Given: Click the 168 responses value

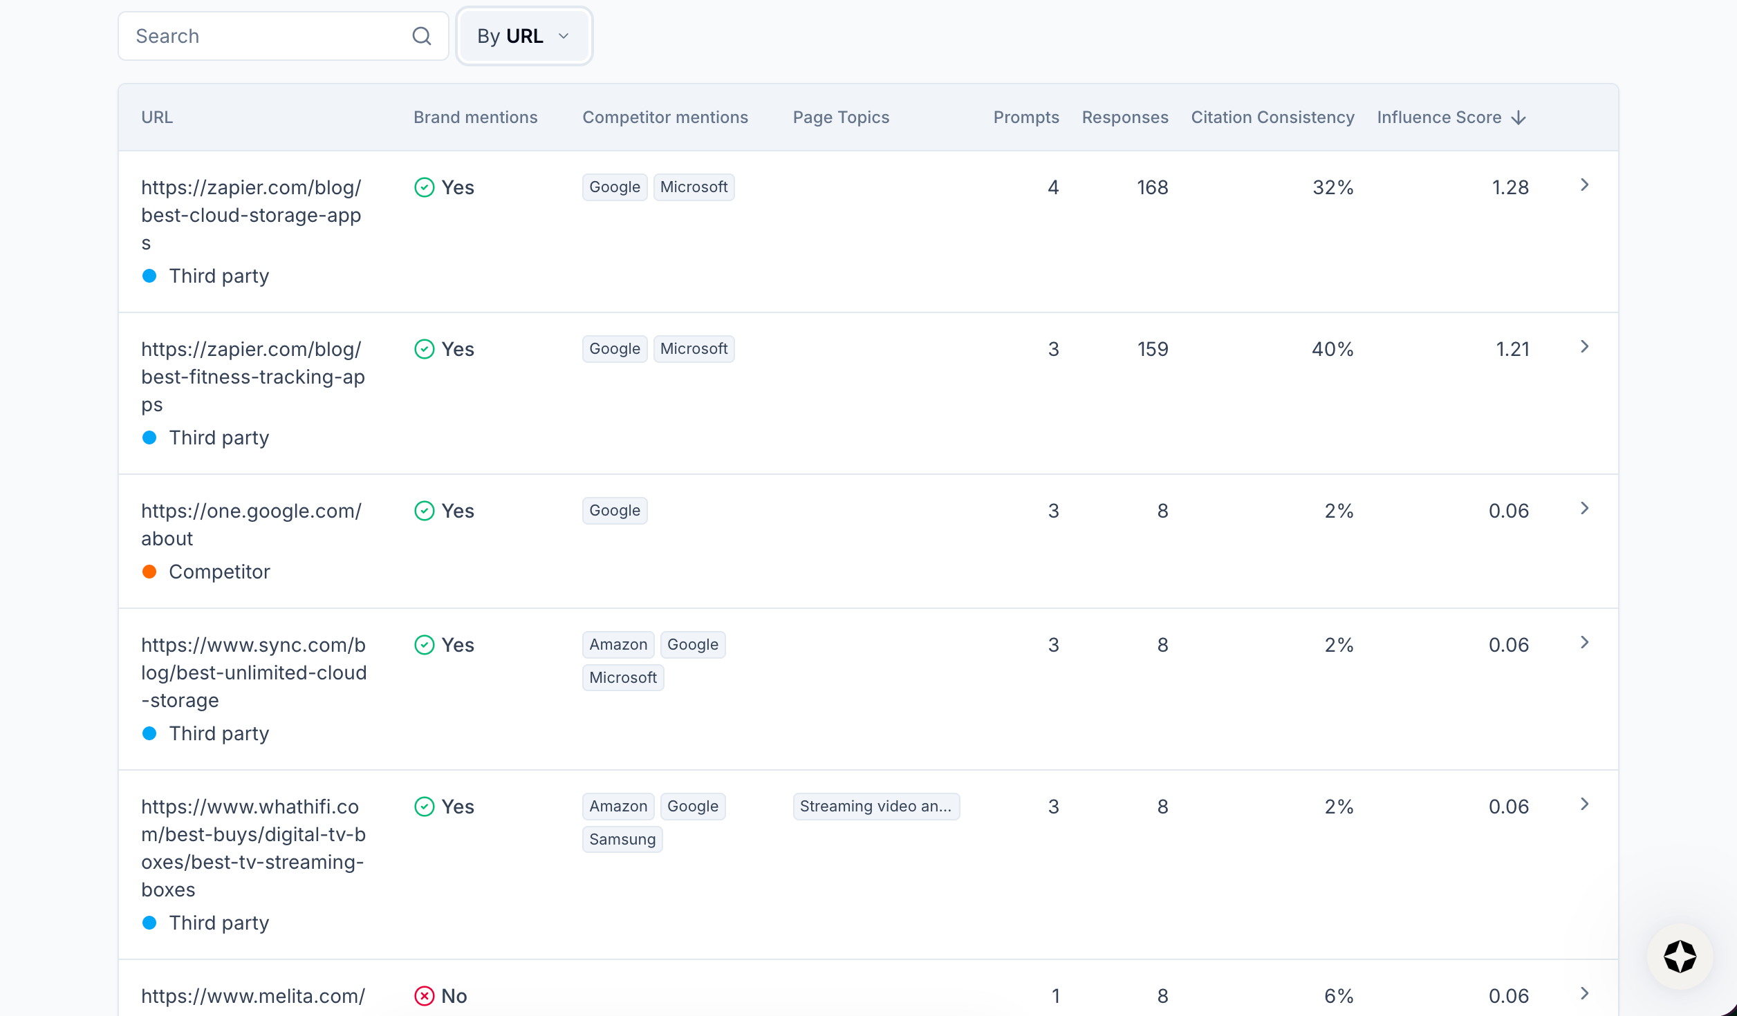Looking at the screenshot, I should [1153, 187].
